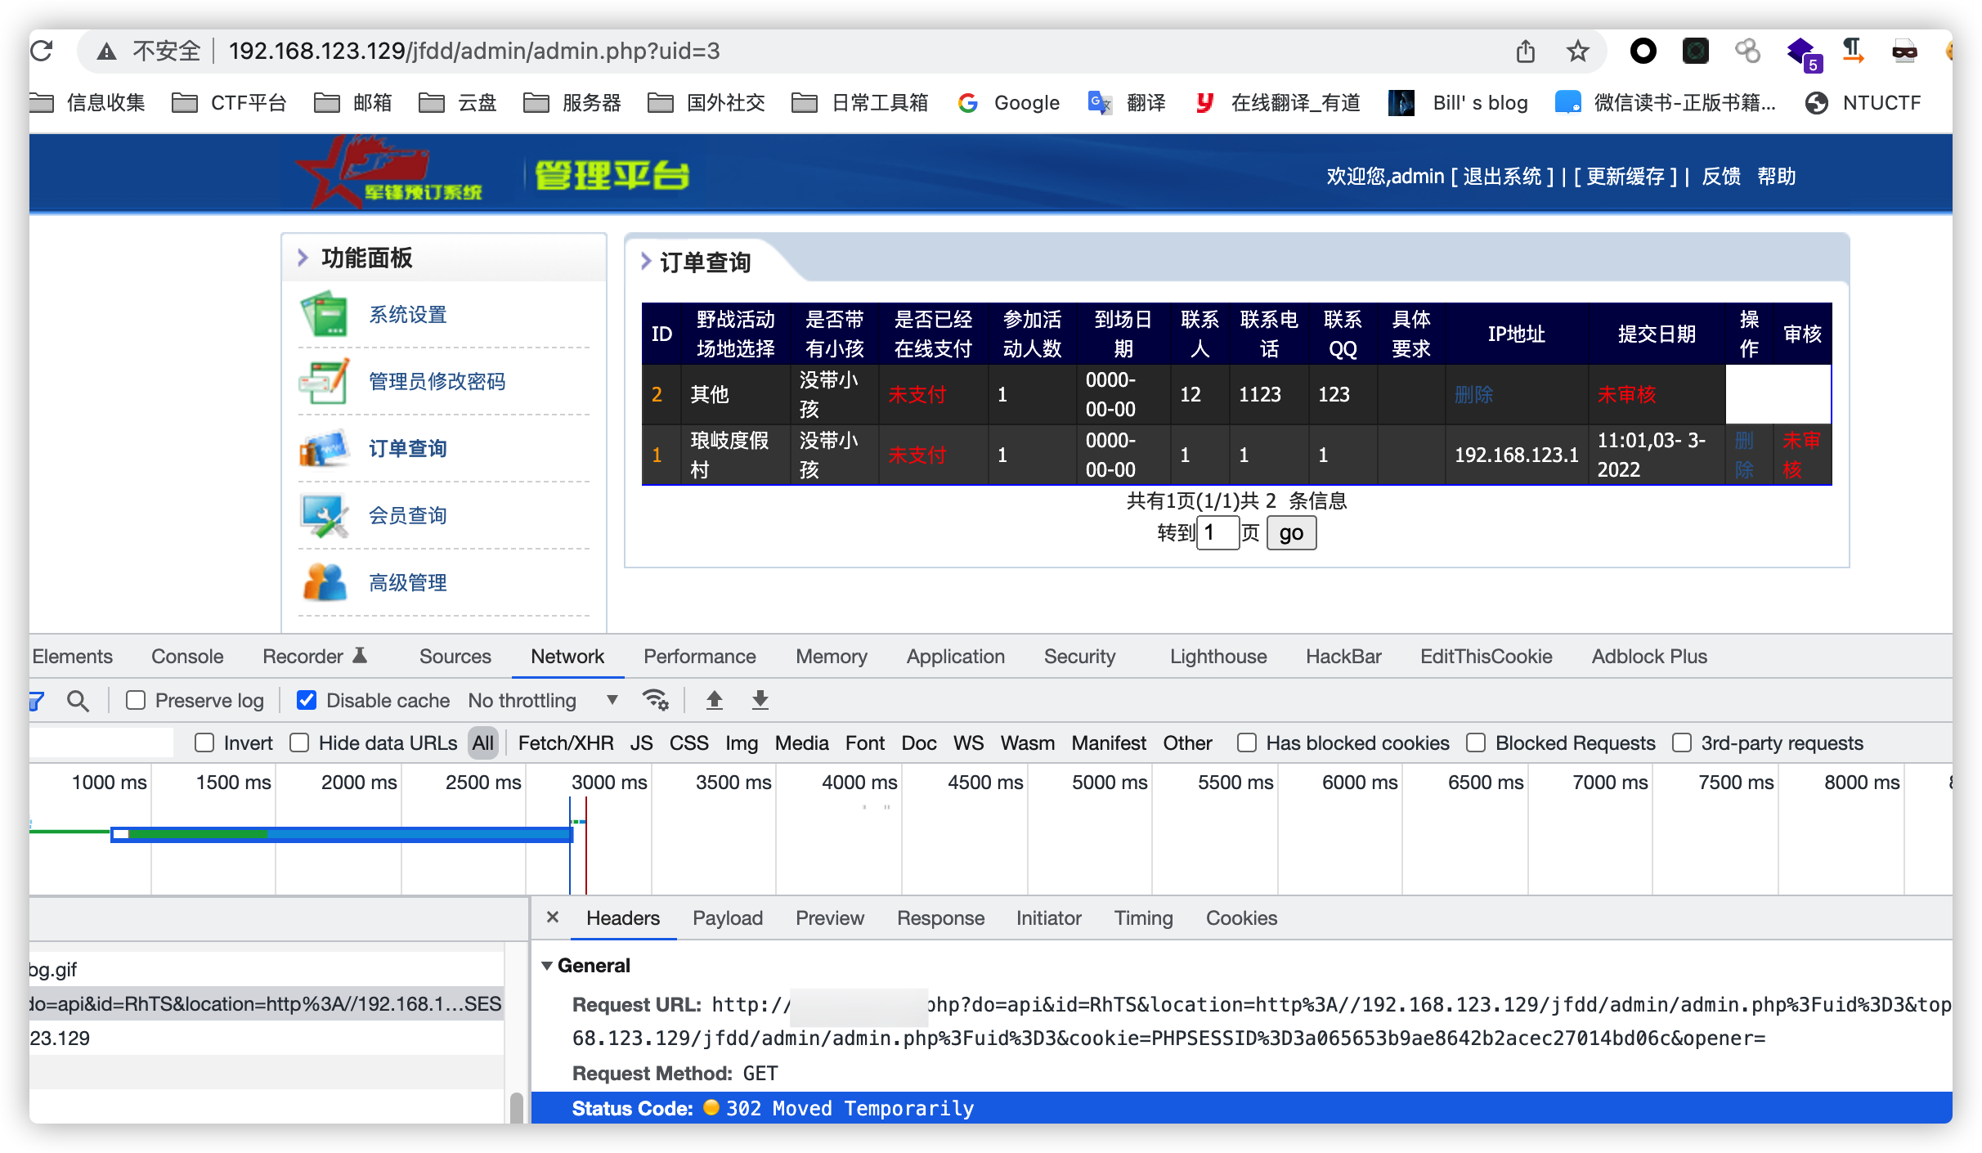This screenshot has width=1982, height=1153.
Task: Switch to the Sources tab
Action: [x=455, y=656]
